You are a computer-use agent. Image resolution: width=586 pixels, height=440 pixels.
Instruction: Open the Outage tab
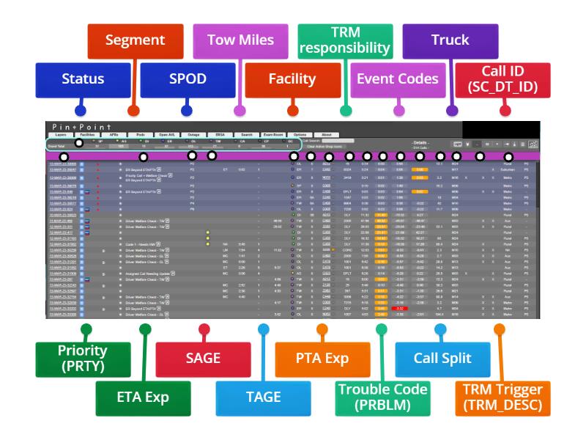193,135
